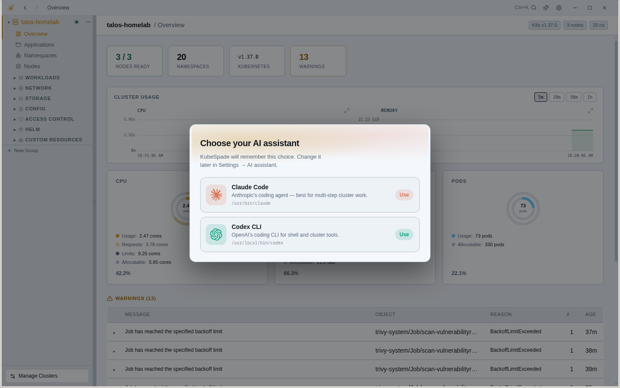The height and width of the screenshot is (388, 620).
Task: Open settings gear in title bar
Action: point(559,7)
